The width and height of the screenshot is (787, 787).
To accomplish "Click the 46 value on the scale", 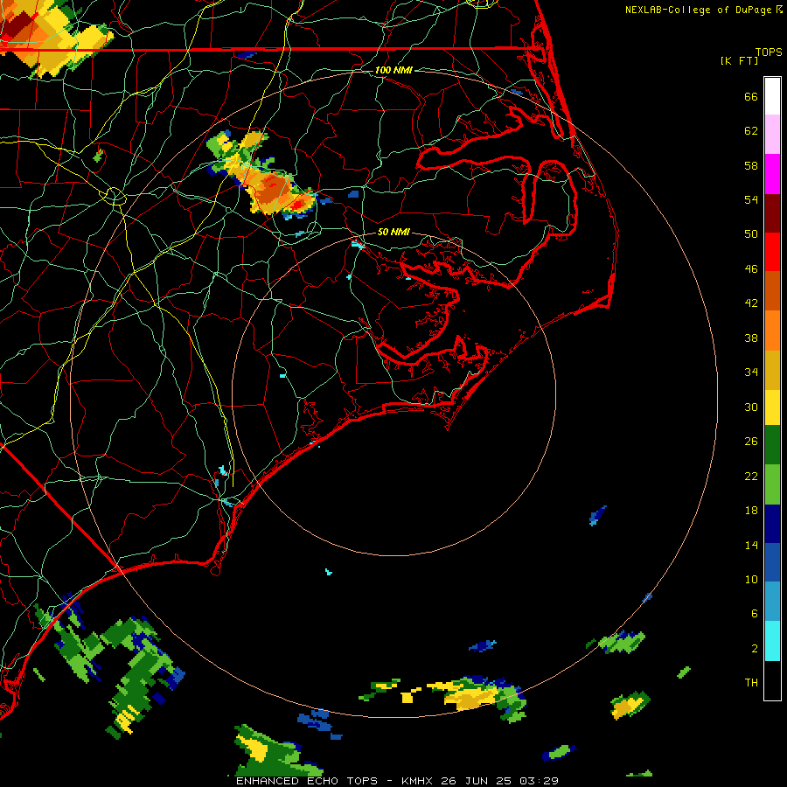I will 751,269.
